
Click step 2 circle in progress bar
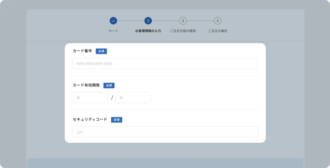[148, 21]
